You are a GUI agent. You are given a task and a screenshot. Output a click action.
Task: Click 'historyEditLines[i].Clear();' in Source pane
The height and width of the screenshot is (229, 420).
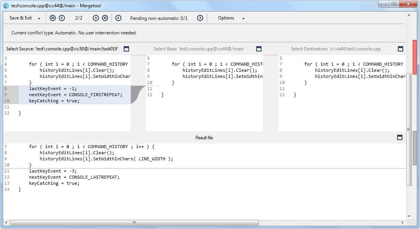click(x=77, y=70)
